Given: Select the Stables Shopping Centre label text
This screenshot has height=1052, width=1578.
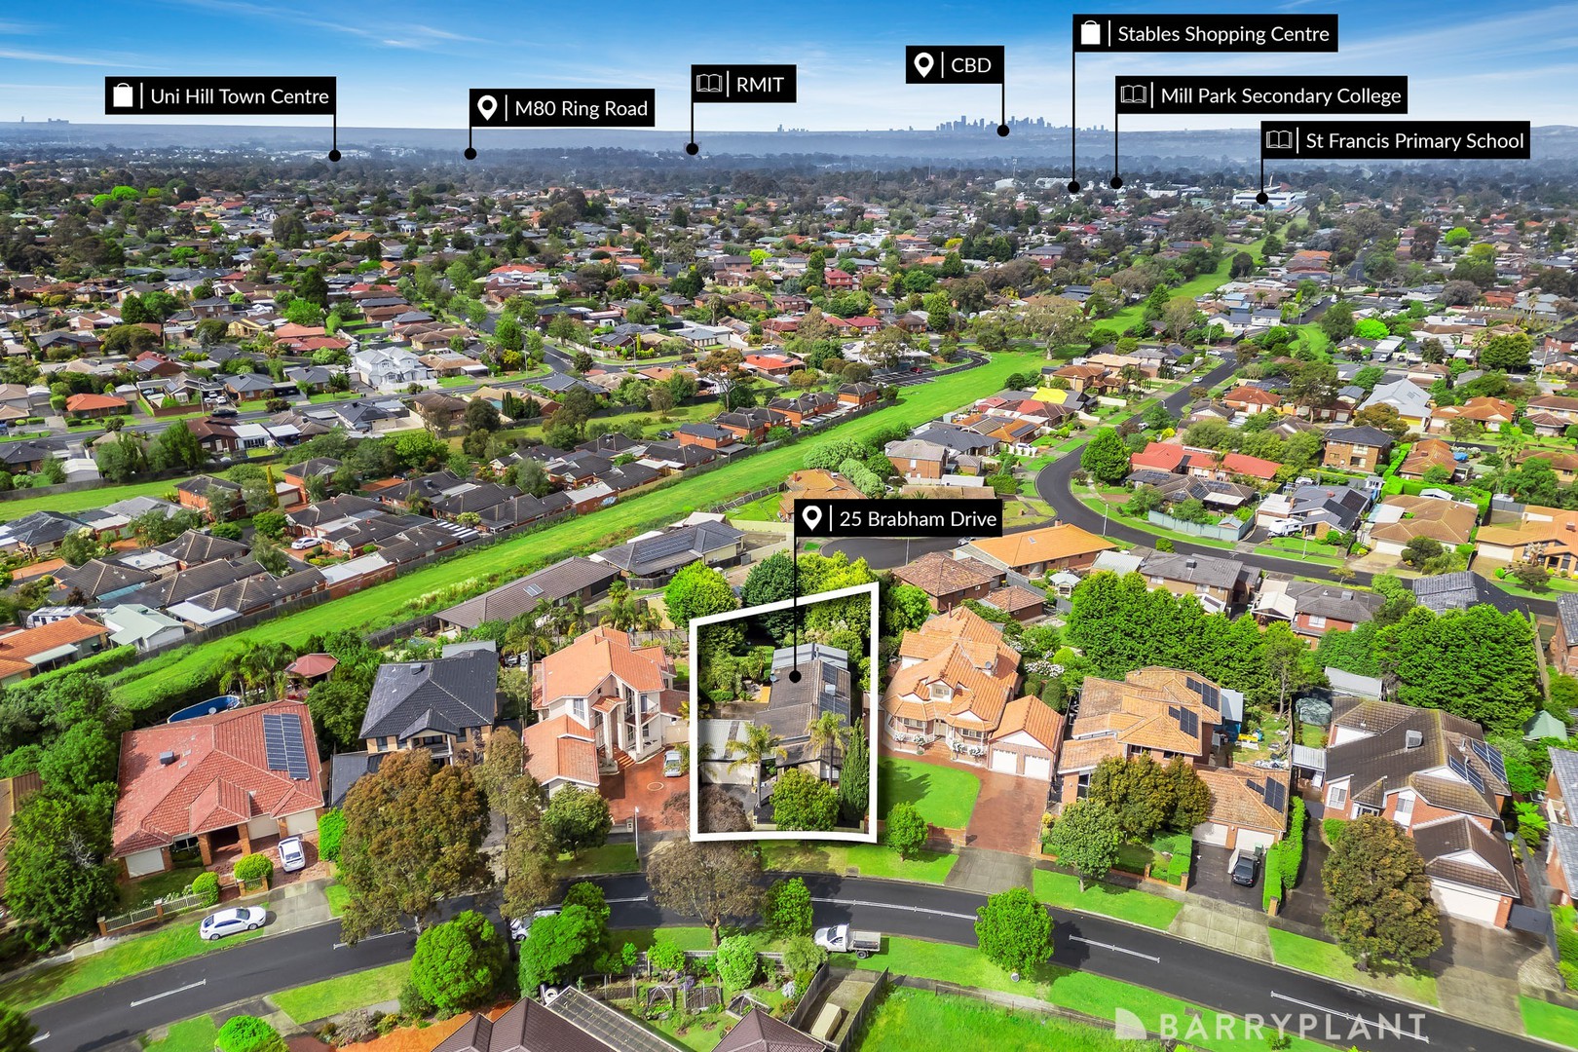Looking at the screenshot, I should click(1223, 34).
